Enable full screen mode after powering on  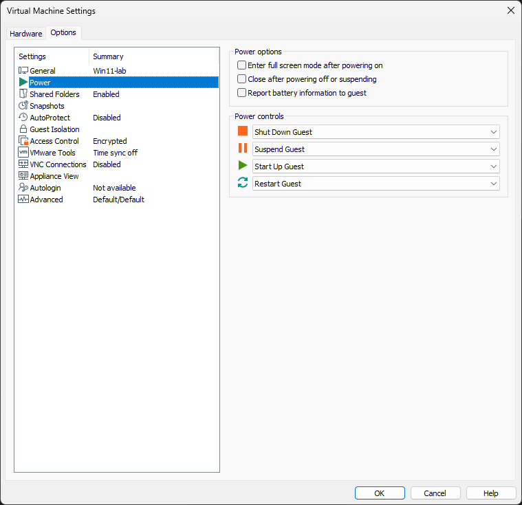tap(241, 65)
